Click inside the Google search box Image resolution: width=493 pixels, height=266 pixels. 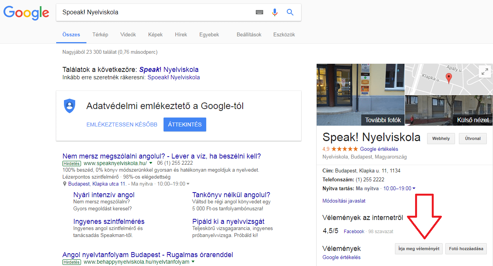pyautogui.click(x=155, y=12)
